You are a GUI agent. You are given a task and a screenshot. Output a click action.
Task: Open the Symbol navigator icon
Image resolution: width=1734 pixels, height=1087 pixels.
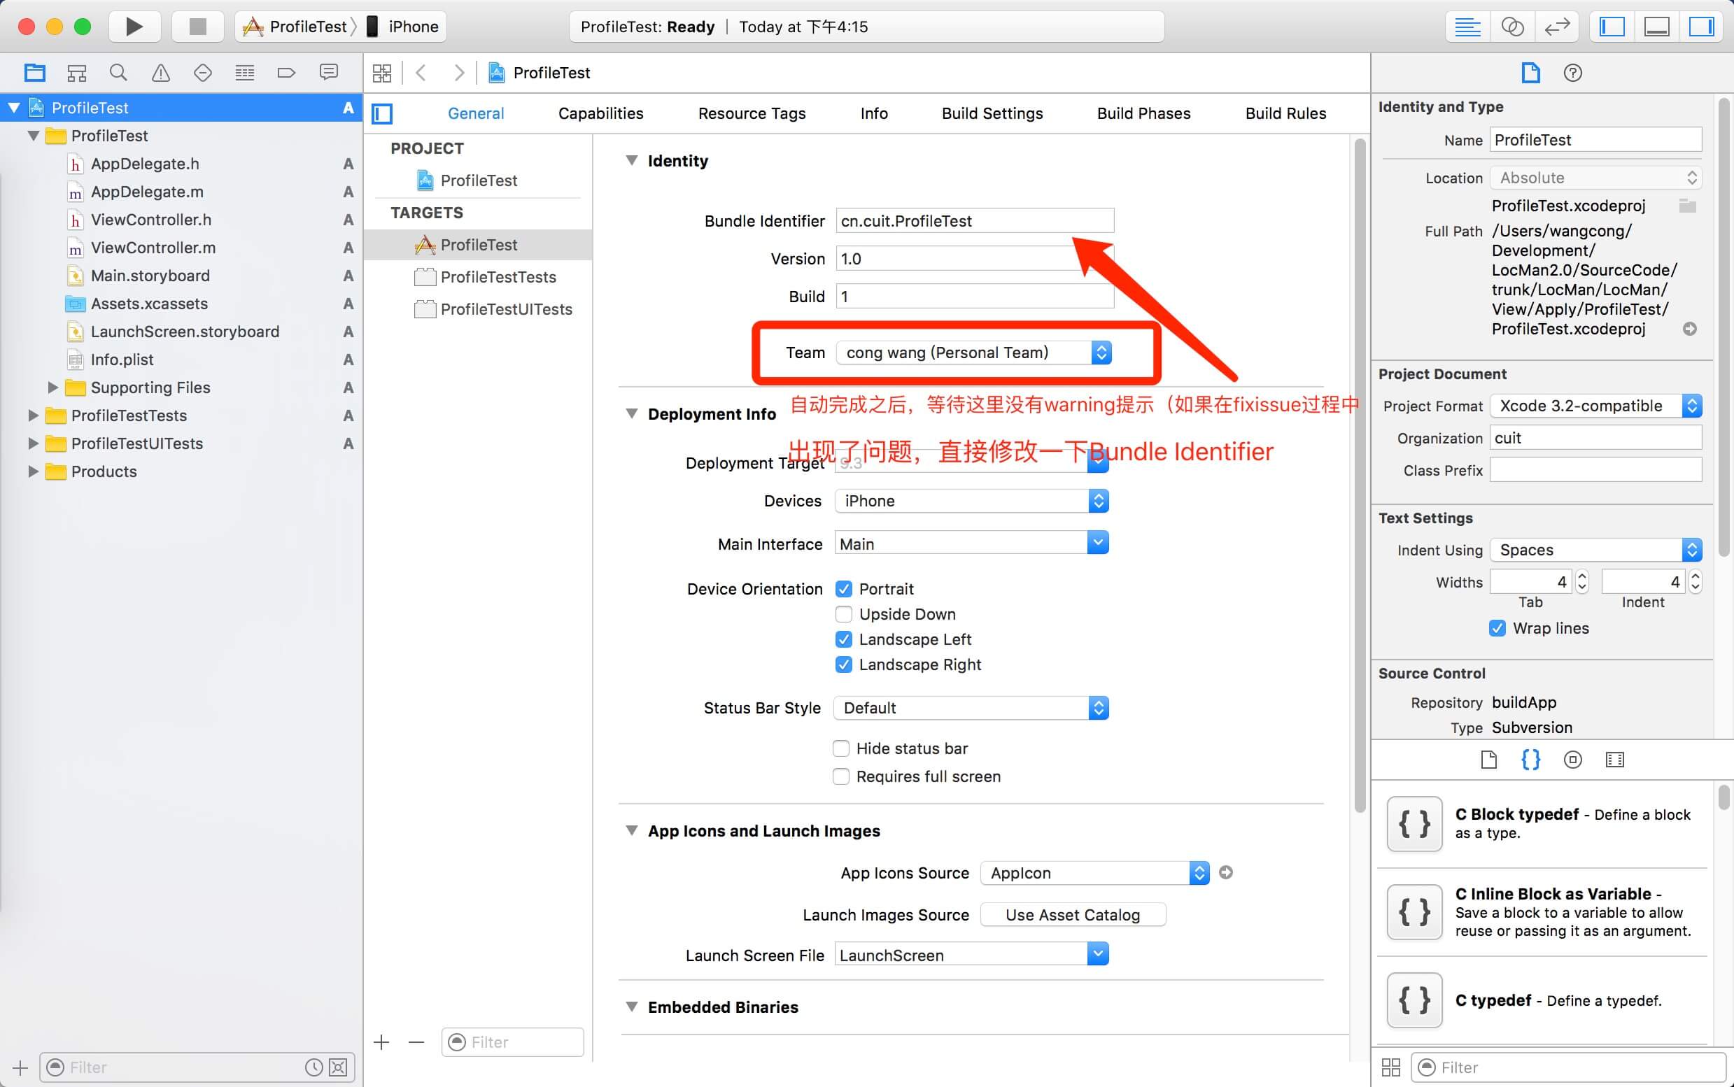77,73
